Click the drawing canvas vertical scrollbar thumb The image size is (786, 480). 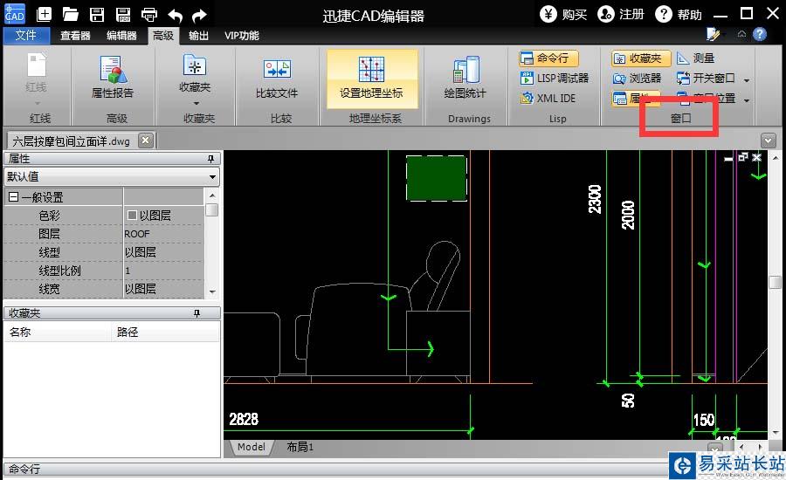pos(775,281)
